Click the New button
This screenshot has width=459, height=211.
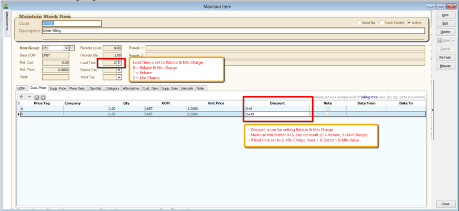(445, 15)
